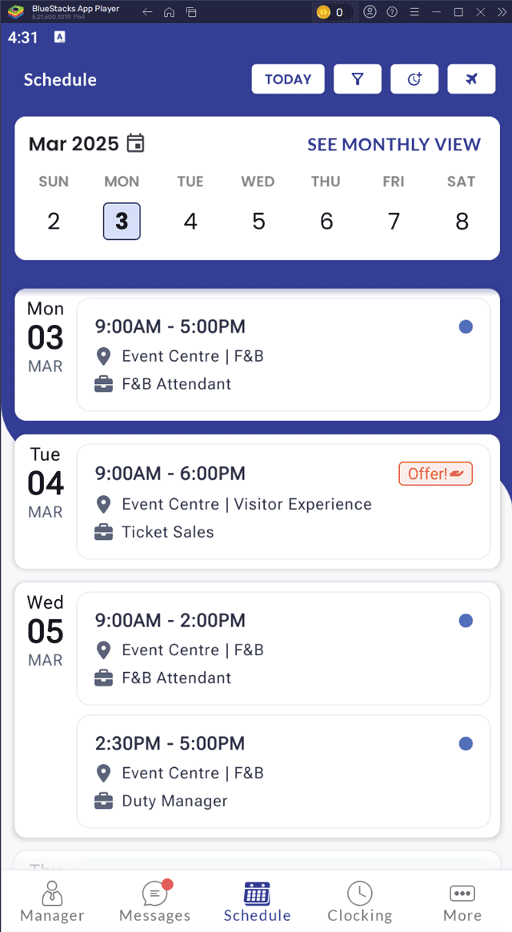The height and width of the screenshot is (932, 512).
Task: Tap the airplane leave request icon
Action: (471, 79)
